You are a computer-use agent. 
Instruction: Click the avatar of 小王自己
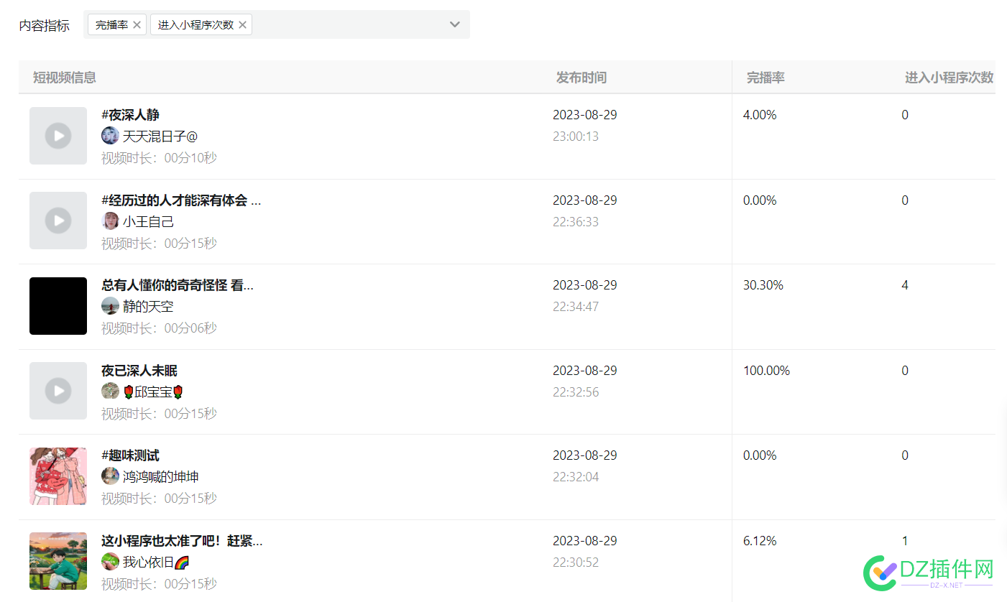(x=110, y=221)
